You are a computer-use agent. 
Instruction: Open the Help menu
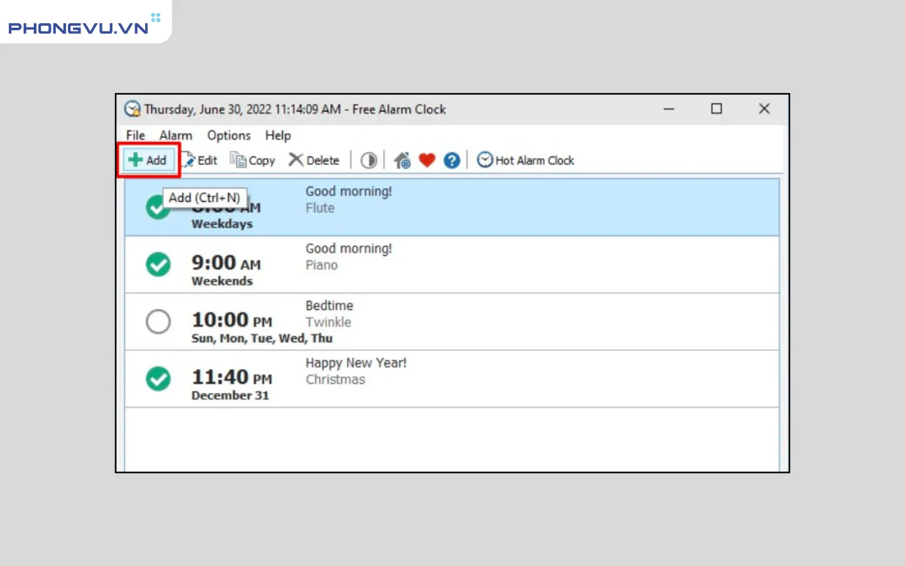278,135
